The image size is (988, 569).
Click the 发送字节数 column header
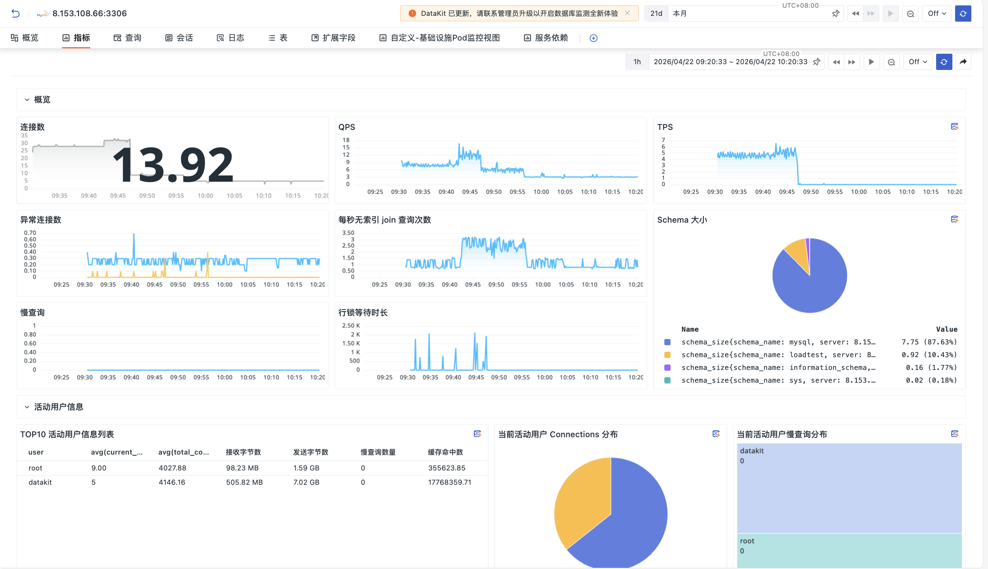[310, 452]
